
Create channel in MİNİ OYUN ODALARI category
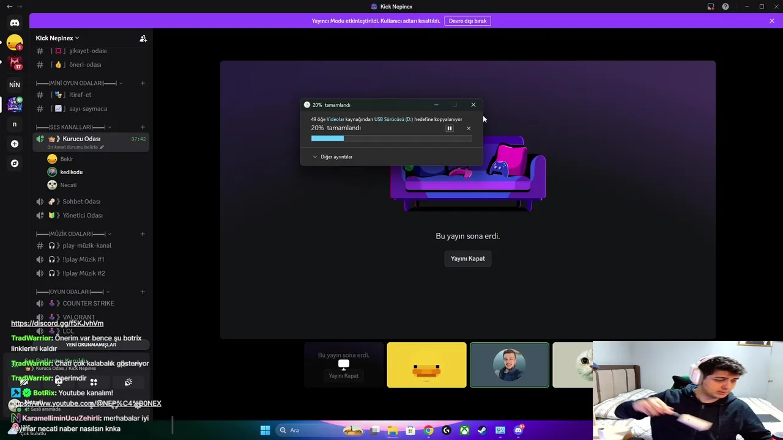pos(143,83)
